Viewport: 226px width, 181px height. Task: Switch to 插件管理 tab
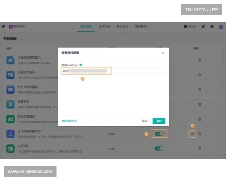click(x=86, y=26)
